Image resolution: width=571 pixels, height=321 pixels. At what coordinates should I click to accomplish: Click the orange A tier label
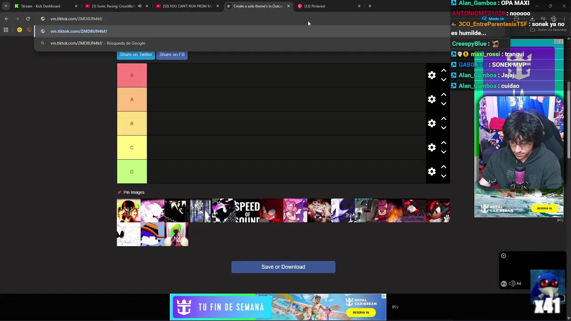(132, 99)
